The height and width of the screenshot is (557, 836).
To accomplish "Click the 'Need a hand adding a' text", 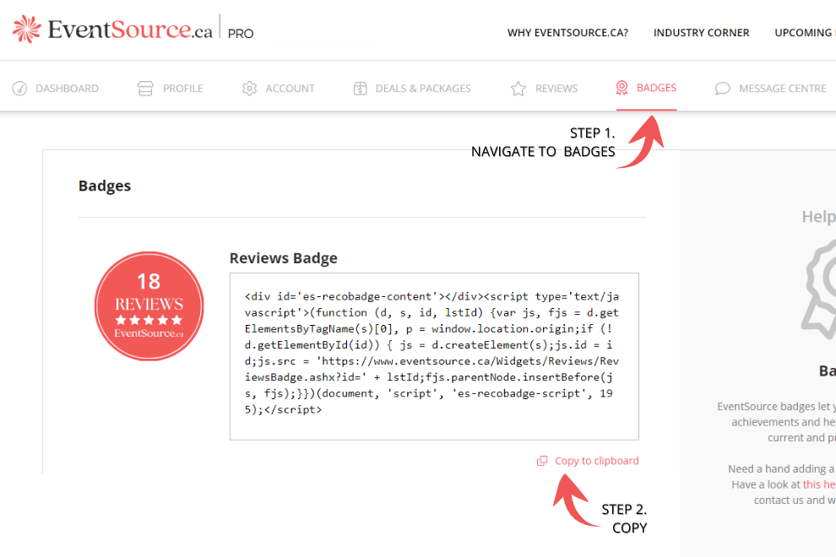I will pyautogui.click(x=782, y=469).
